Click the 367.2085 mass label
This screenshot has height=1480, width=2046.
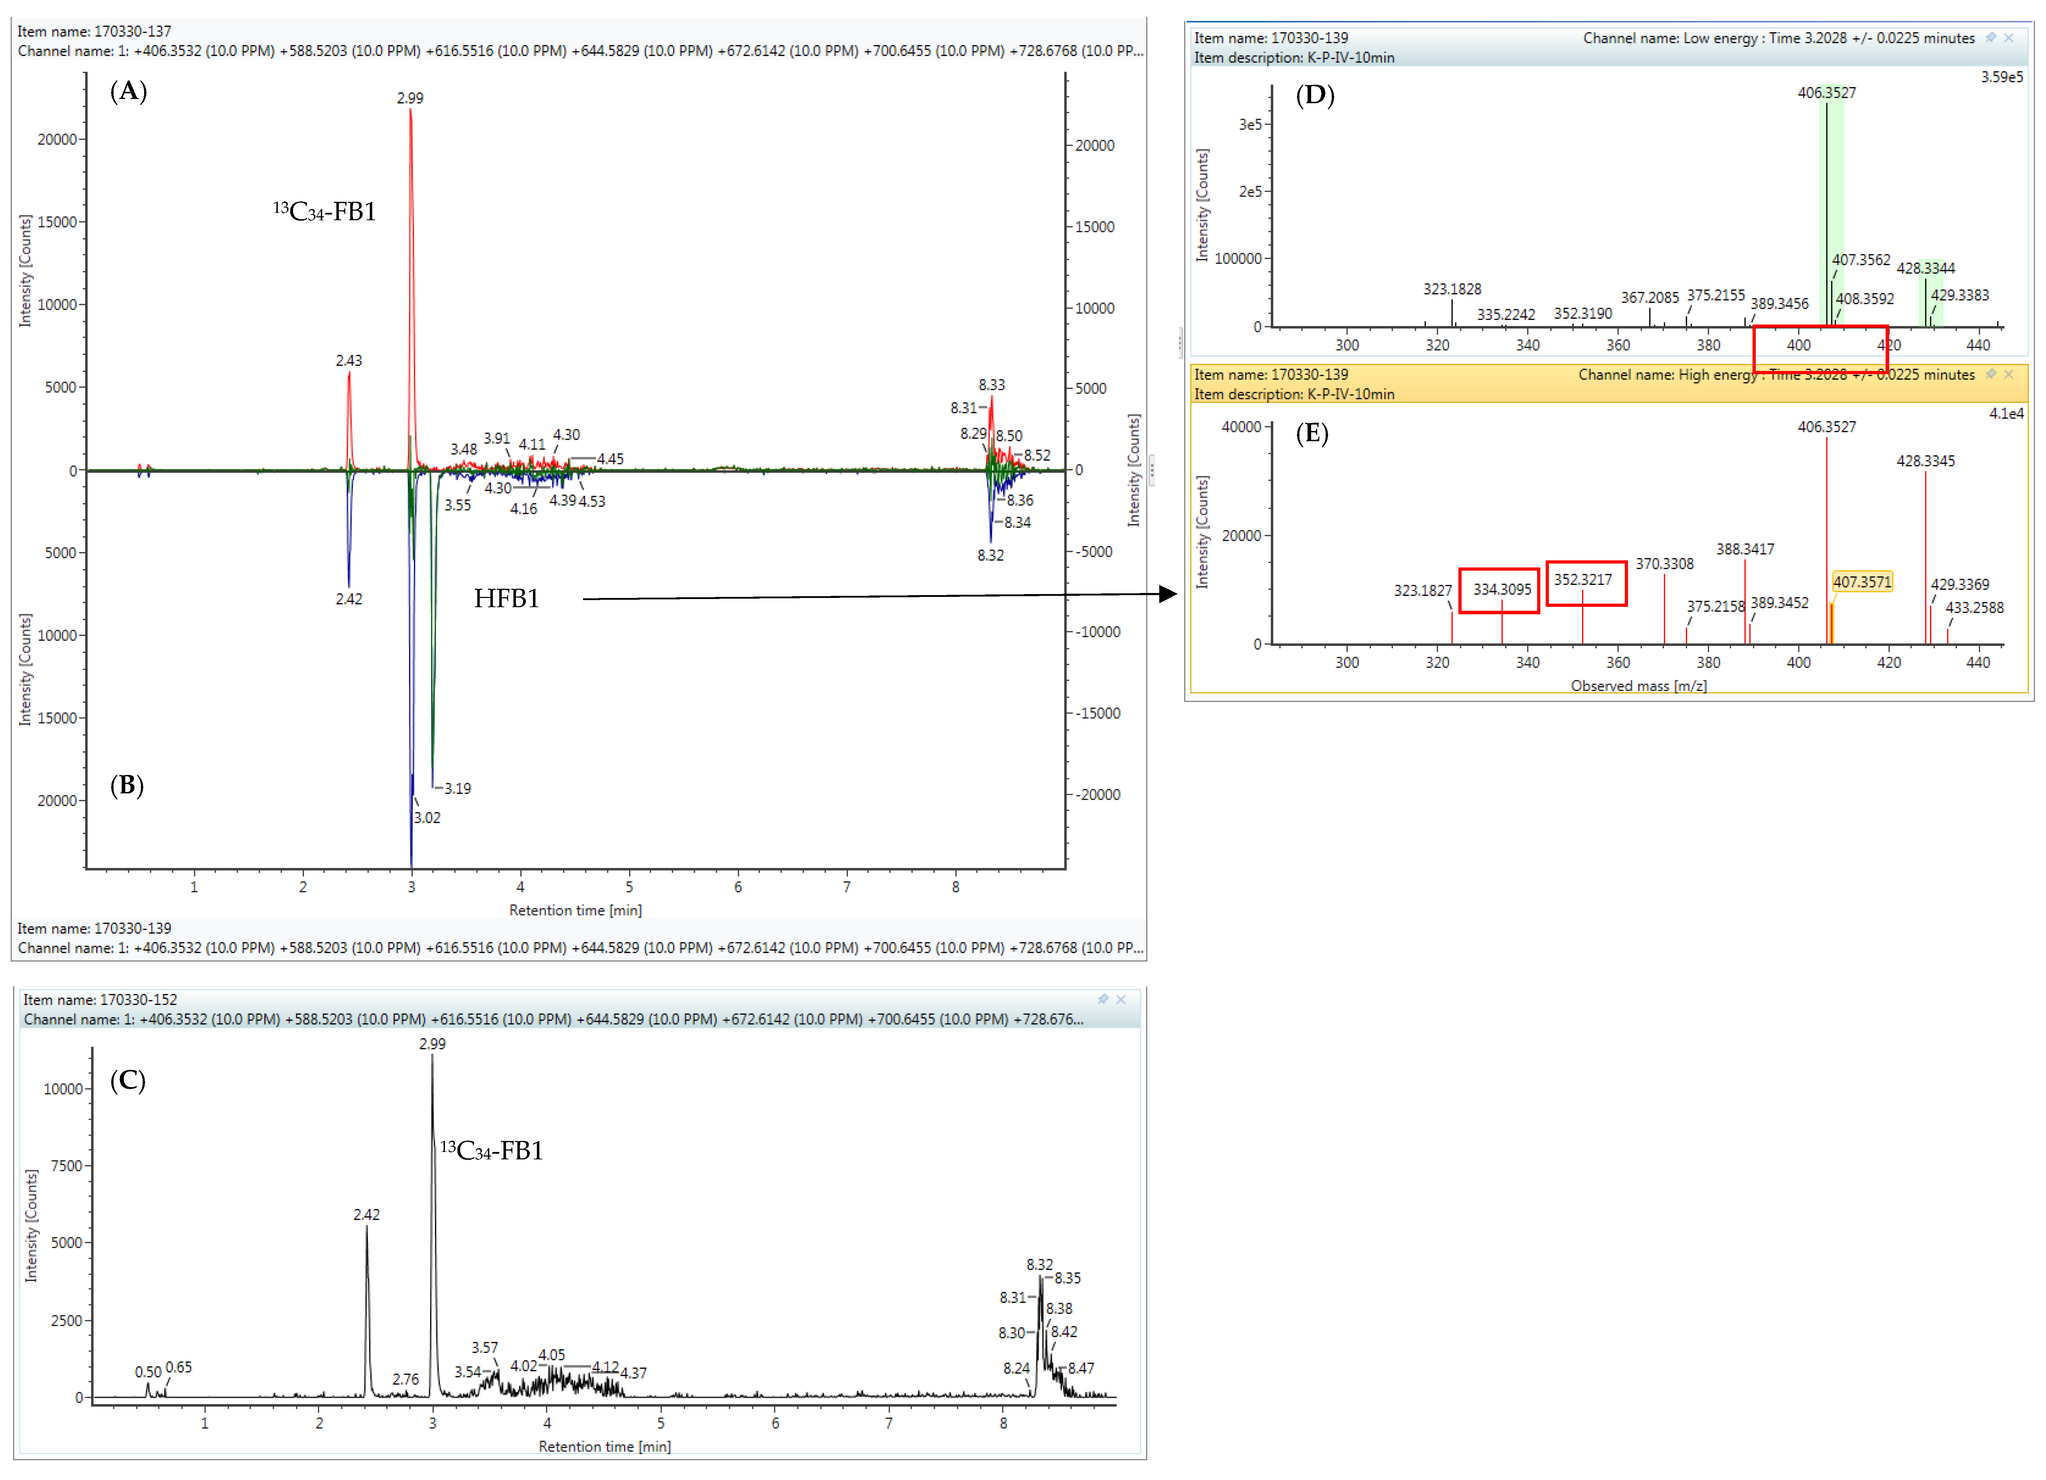pyautogui.click(x=1650, y=298)
